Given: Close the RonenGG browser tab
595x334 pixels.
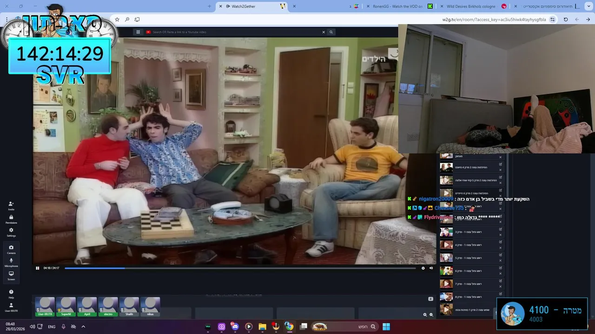Looking at the screenshot, I should [368, 6].
